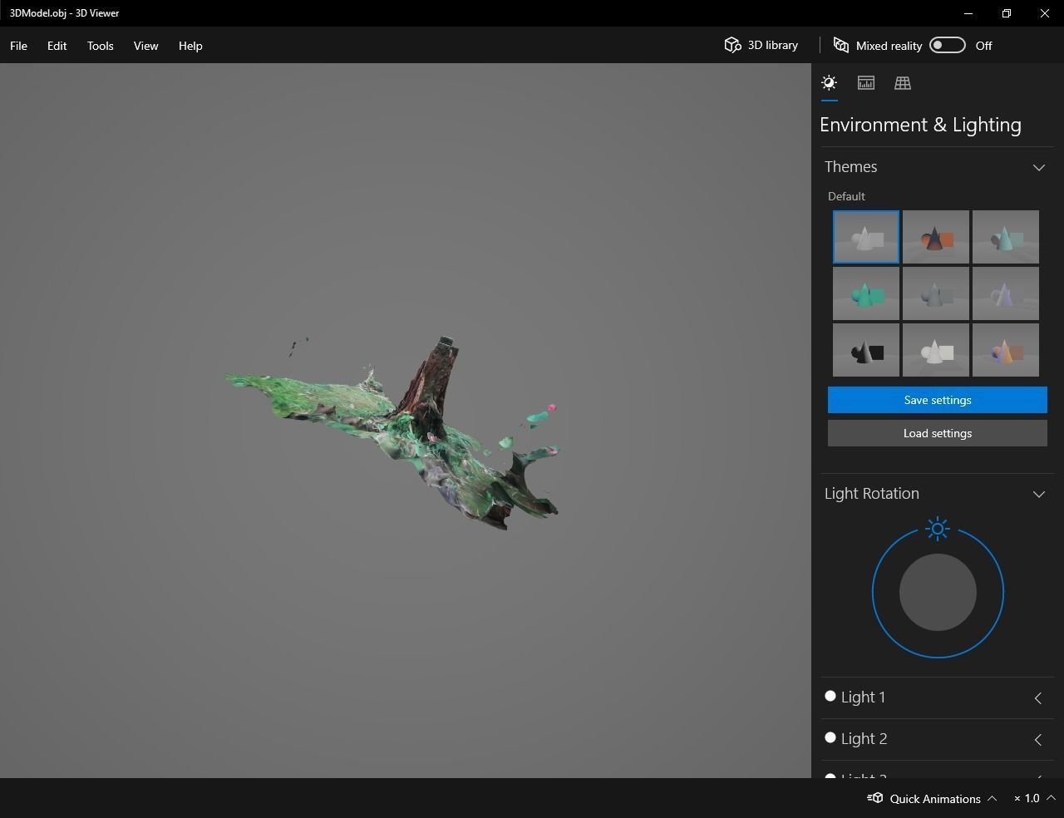
Task: Click the Light Rotation heading
Action: [x=871, y=494]
